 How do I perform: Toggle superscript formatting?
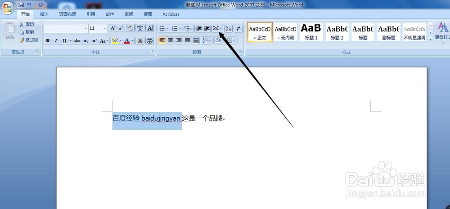[x=94, y=41]
